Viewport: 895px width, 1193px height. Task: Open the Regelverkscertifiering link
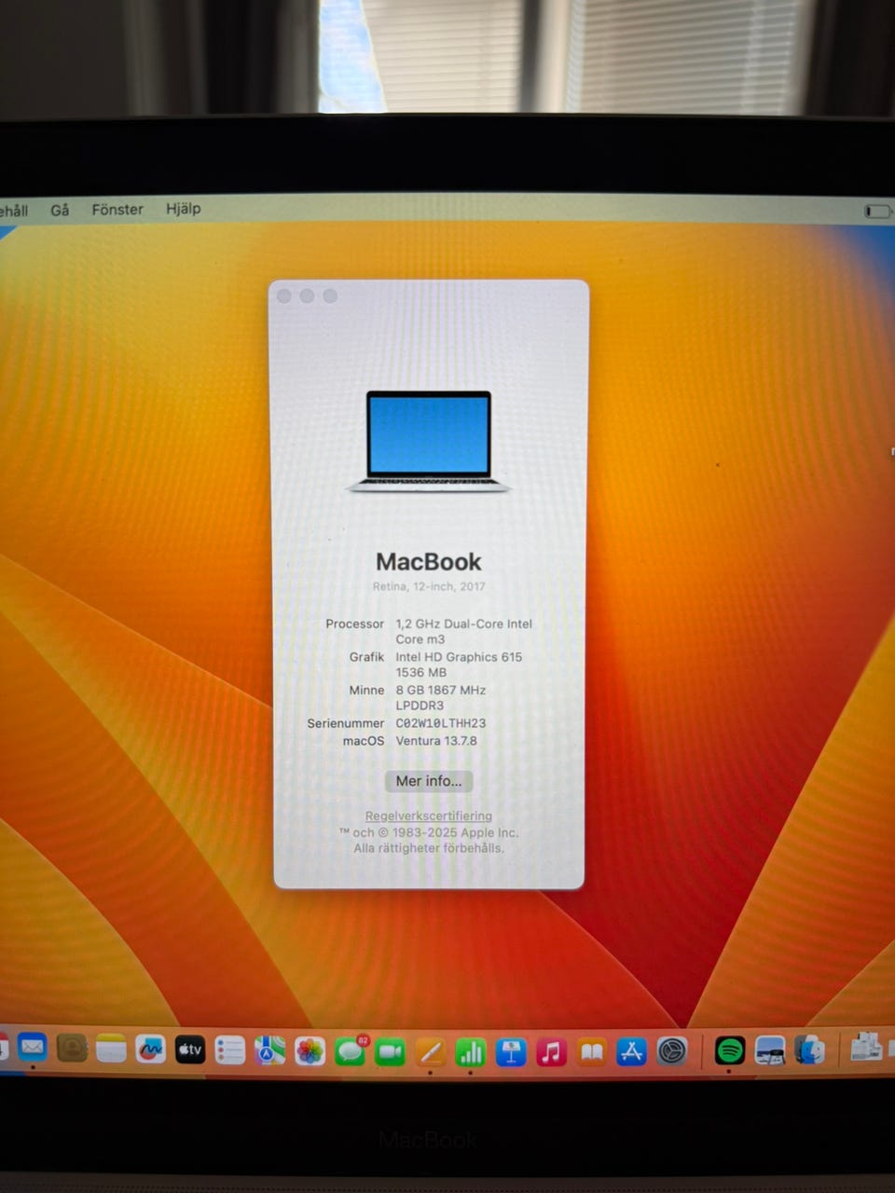[429, 816]
